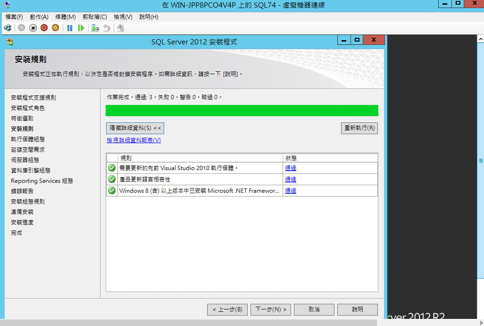Maximize the SQL Server 2012 安裝程式 window

[357, 40]
